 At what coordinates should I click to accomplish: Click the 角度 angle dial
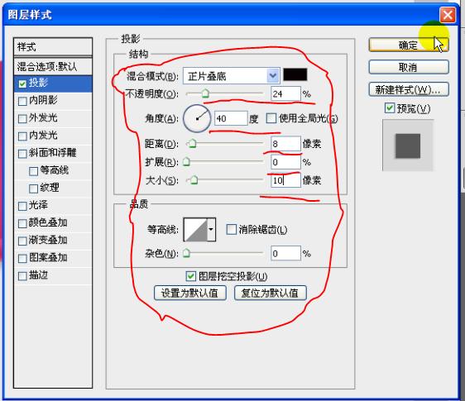(x=197, y=118)
